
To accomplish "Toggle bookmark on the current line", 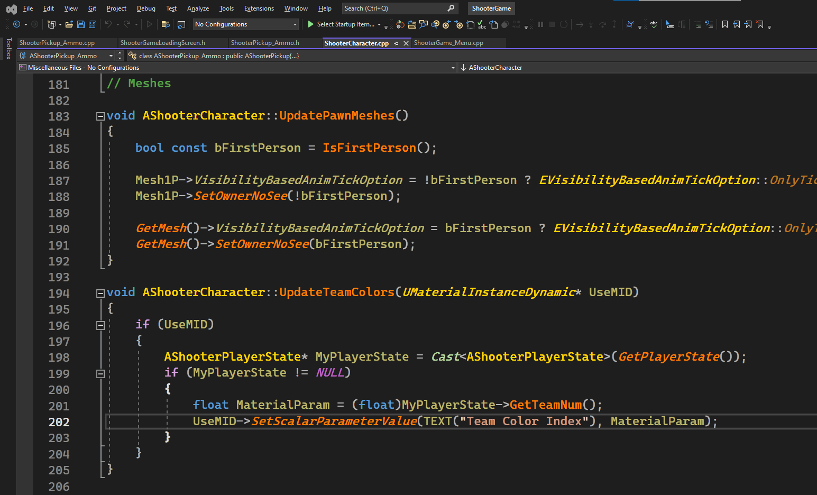I will tap(725, 24).
